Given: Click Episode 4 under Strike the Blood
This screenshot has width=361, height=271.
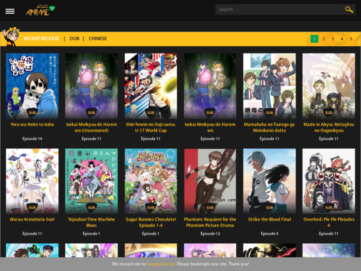Looking at the screenshot, I should [x=270, y=234].
